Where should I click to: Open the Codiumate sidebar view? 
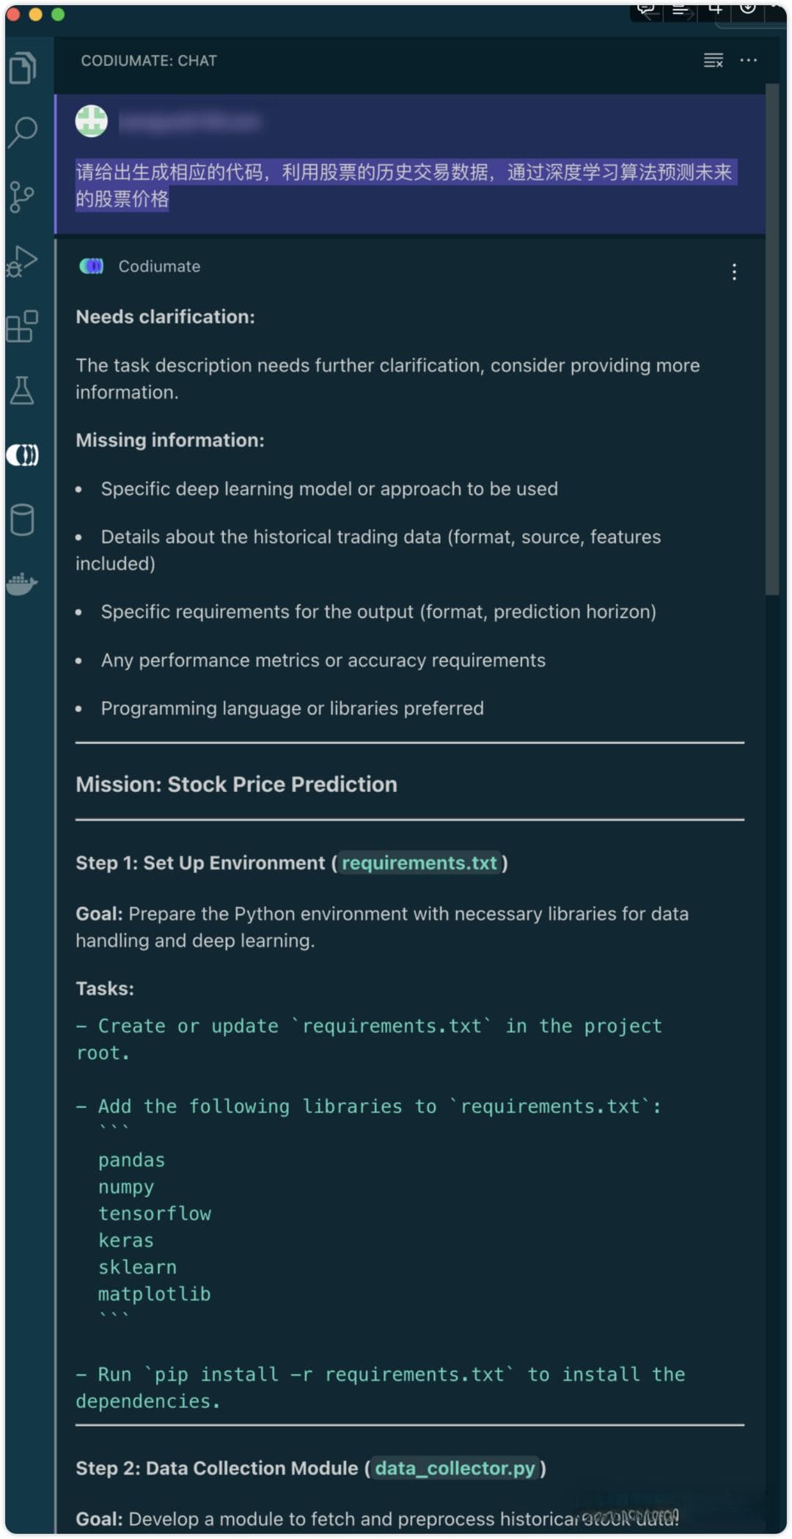click(x=23, y=455)
